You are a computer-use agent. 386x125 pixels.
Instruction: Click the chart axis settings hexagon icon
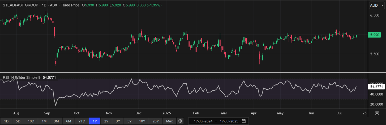pos(377,113)
